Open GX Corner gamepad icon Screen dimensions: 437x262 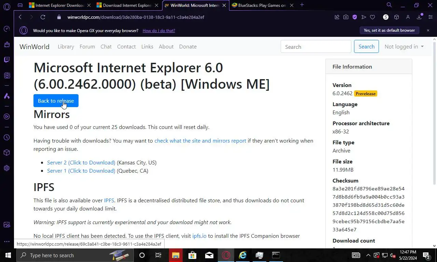point(20,5)
